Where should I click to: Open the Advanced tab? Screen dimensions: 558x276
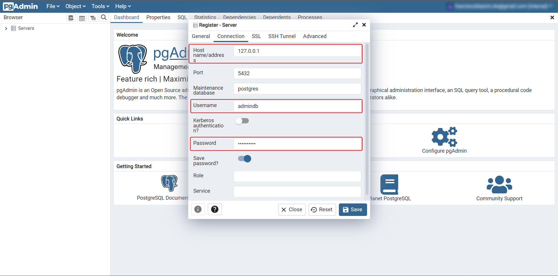point(315,36)
